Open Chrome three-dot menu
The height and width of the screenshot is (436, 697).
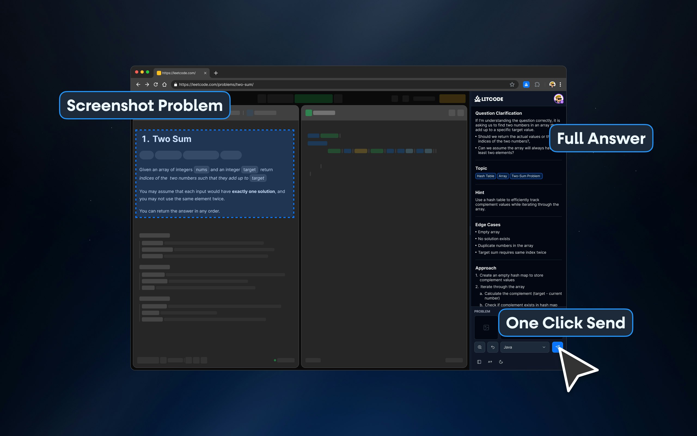(560, 84)
